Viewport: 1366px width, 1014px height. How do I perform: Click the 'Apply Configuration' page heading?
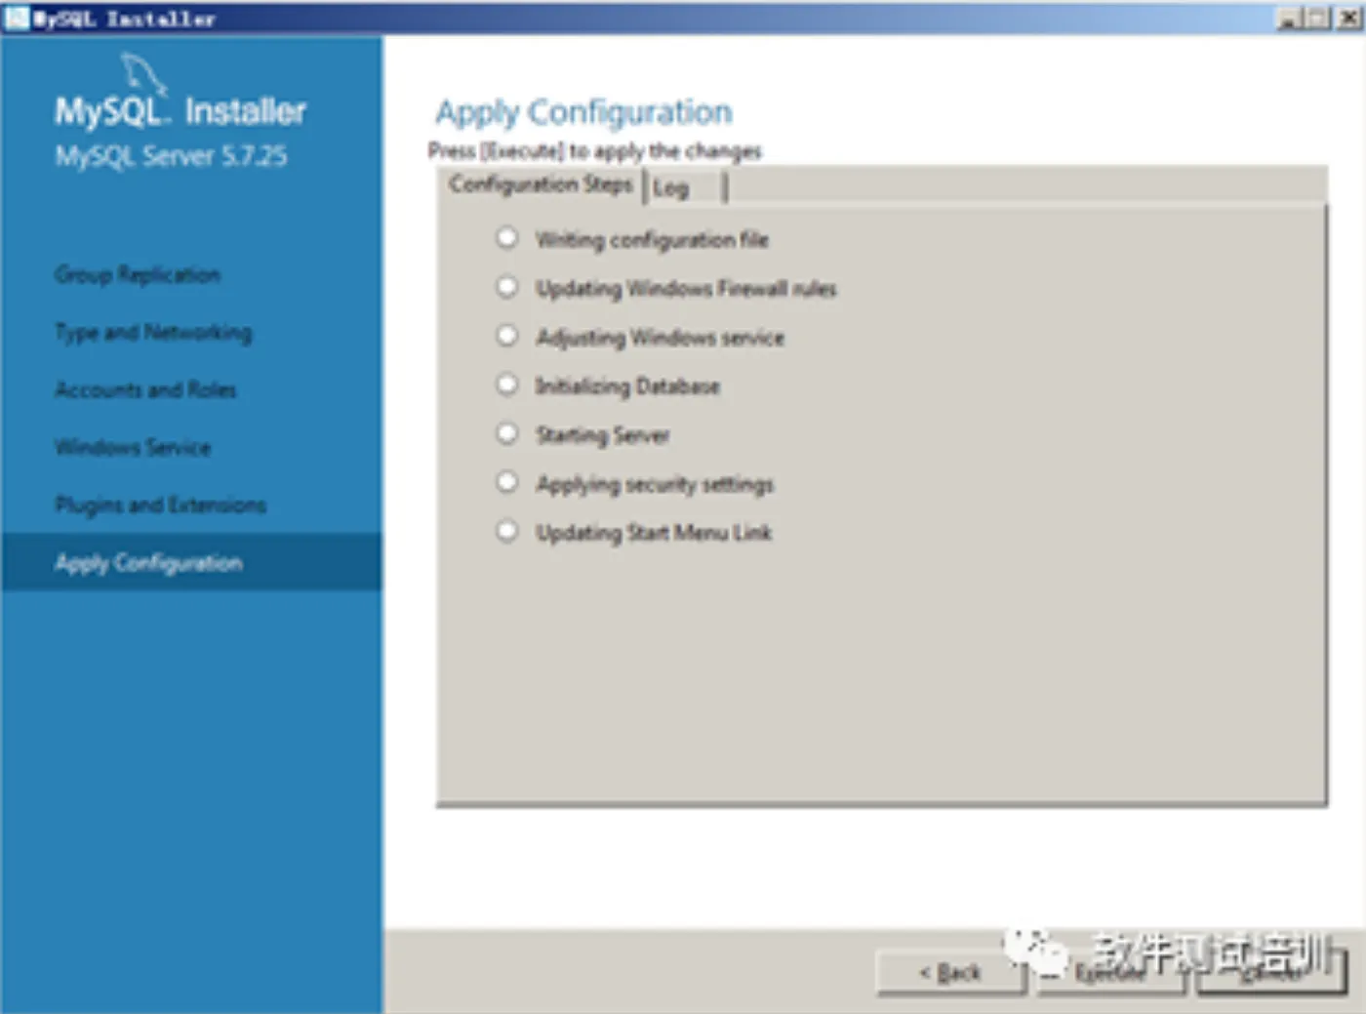pos(583,112)
